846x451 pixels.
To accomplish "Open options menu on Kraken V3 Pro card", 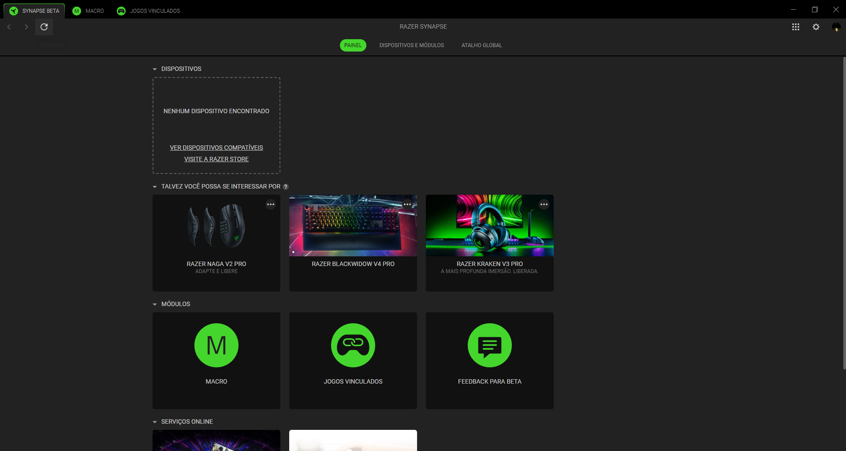I will click(544, 204).
